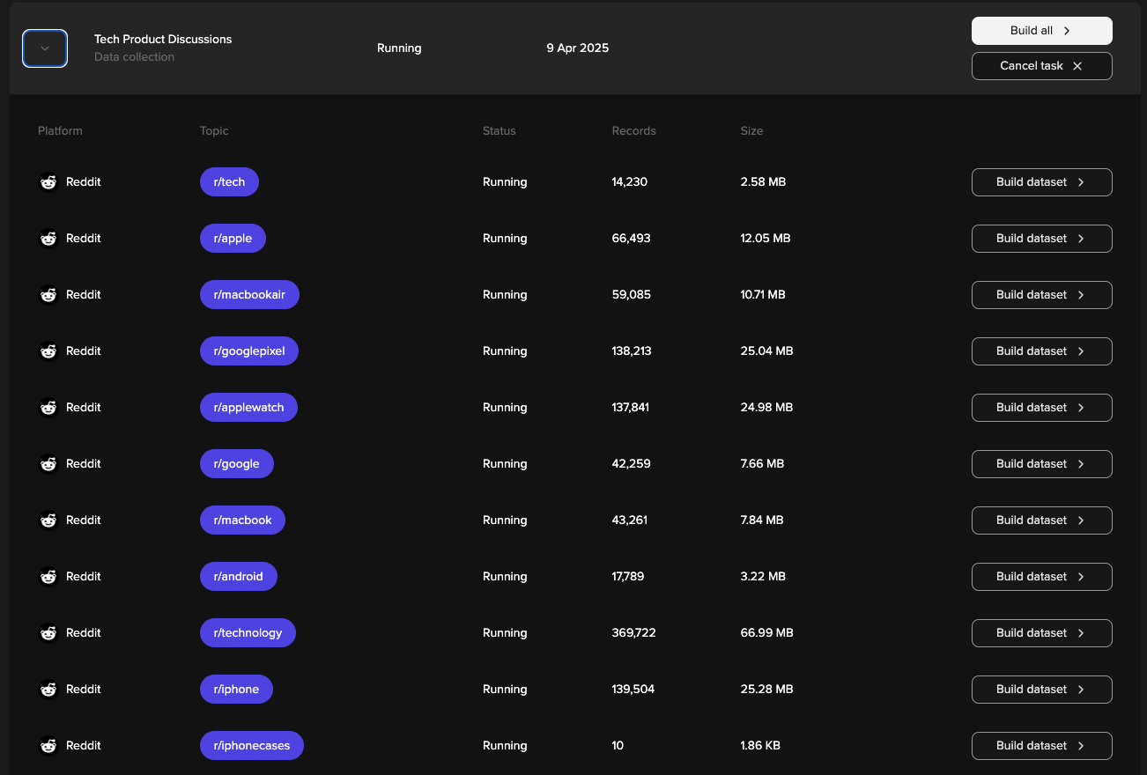Image resolution: width=1147 pixels, height=775 pixels.
Task: Click the Reddit icon in the r/tech row
Action: tap(48, 182)
